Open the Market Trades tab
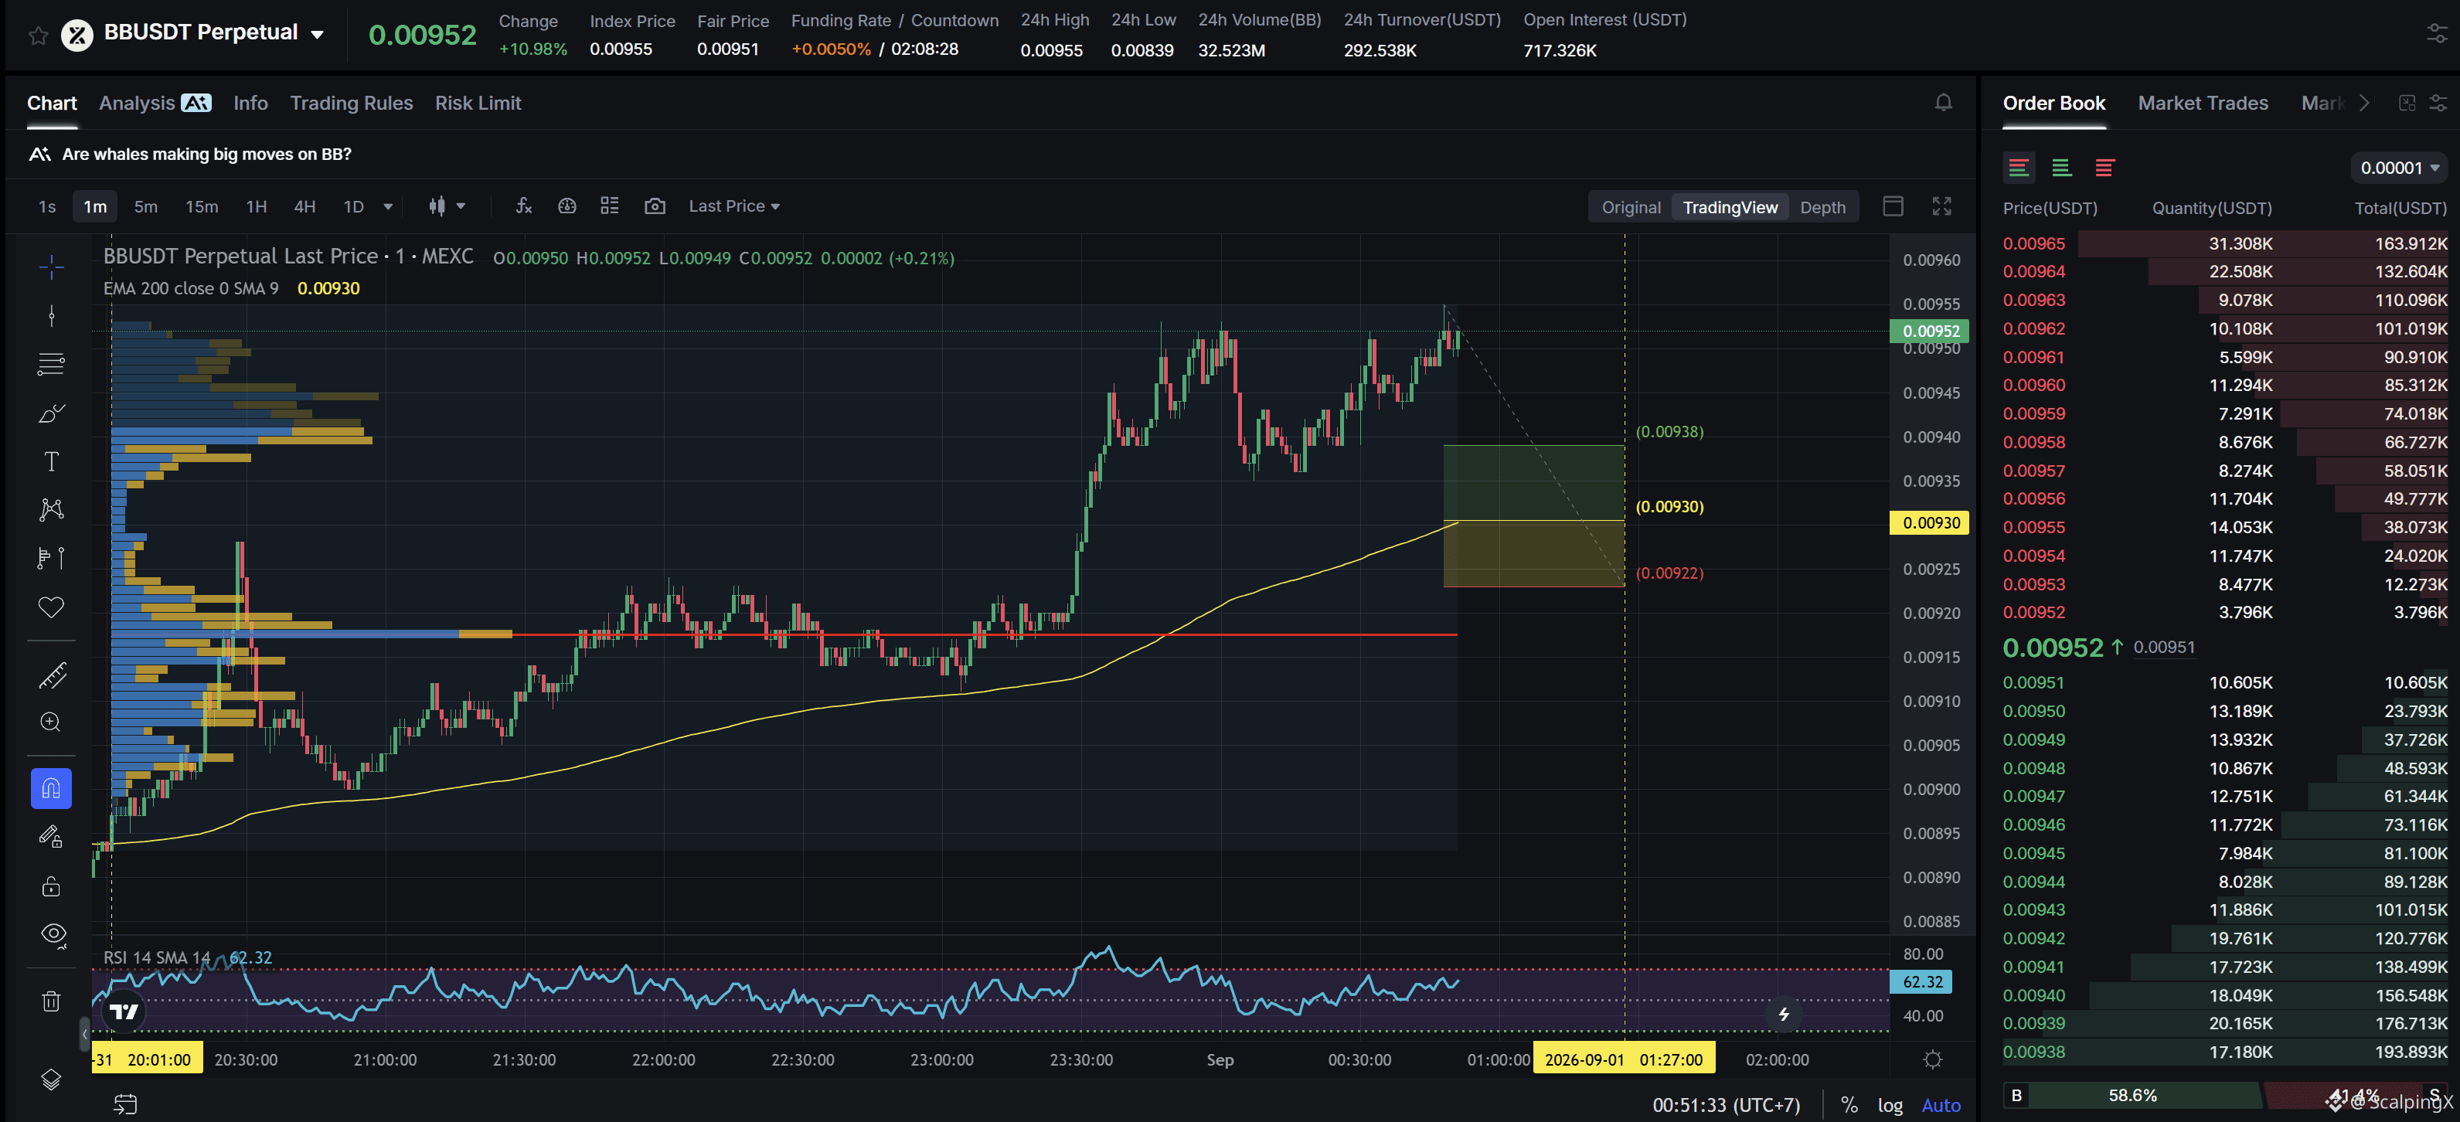 pyautogui.click(x=2202, y=103)
